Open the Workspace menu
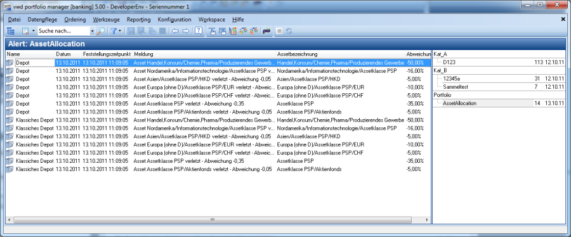 (212, 20)
